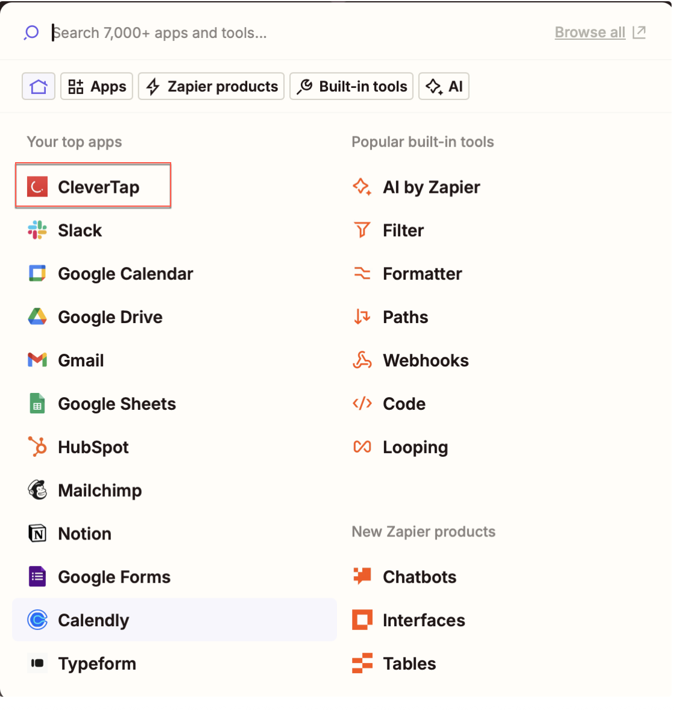Select the Webhooks icon
The height and width of the screenshot is (710, 674).
[362, 360]
